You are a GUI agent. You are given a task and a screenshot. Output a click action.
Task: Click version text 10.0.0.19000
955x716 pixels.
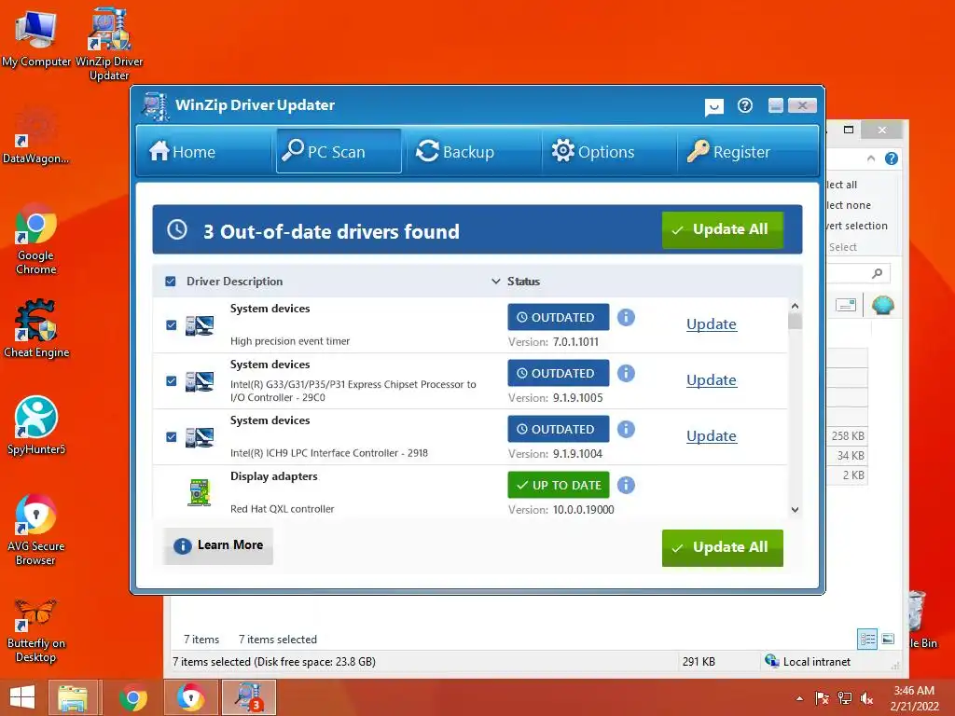point(584,510)
